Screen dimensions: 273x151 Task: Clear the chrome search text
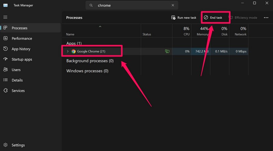[173, 5]
